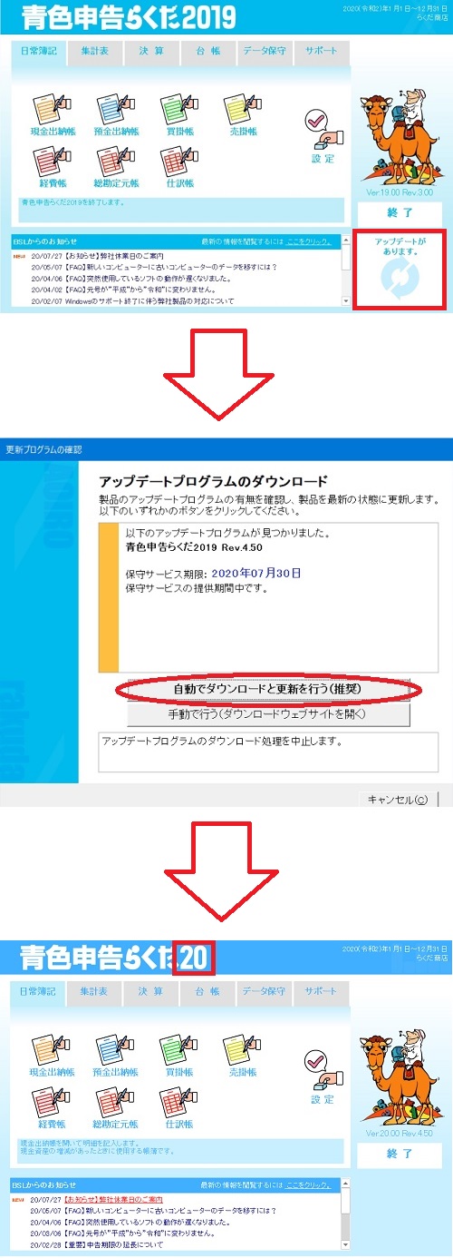Click ここをクリック link in the 2019 window
Image resolution: width=453 pixels, height=1258 pixels.
click(309, 242)
